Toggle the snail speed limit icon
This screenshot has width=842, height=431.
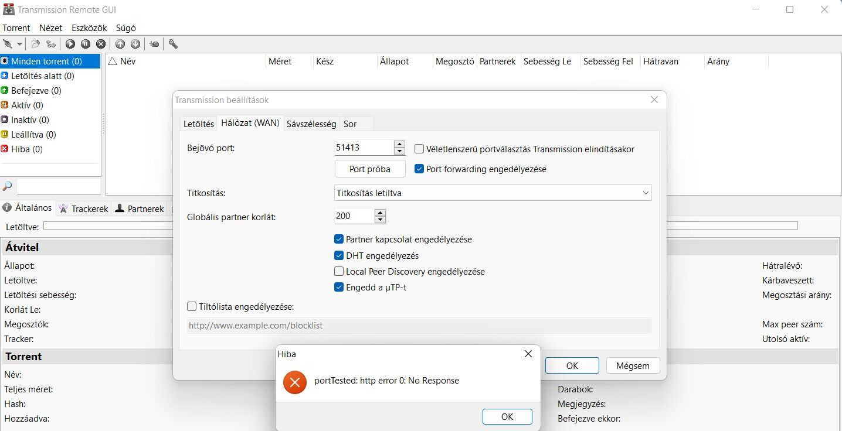(x=154, y=44)
